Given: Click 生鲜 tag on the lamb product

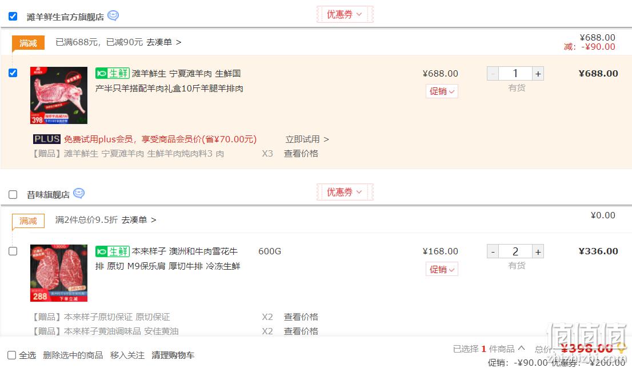Looking at the screenshot, I should tap(113, 73).
